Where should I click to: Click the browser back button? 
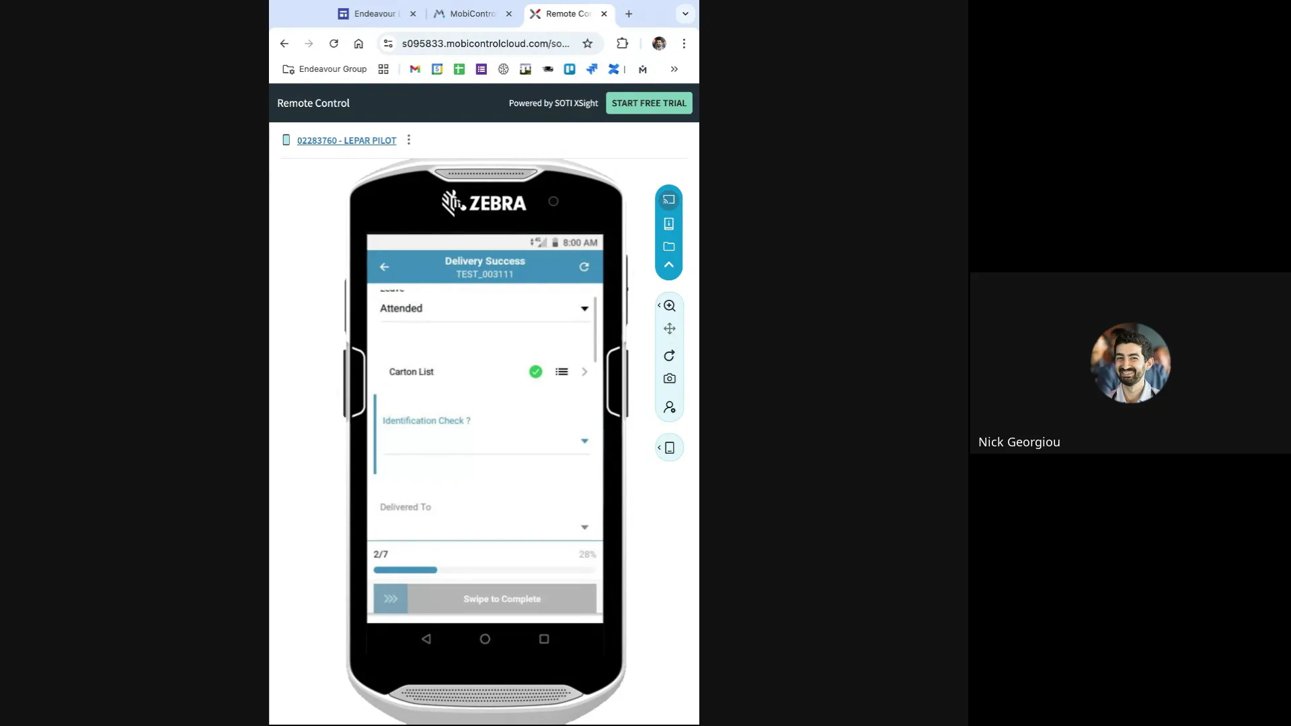(284, 44)
